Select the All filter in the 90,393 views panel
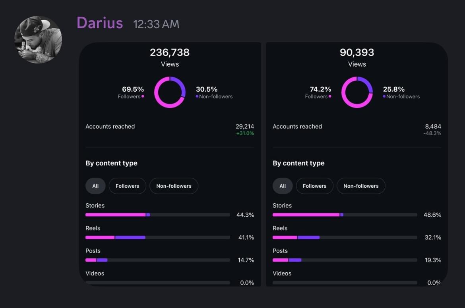This screenshot has height=308, width=465. pos(283,186)
